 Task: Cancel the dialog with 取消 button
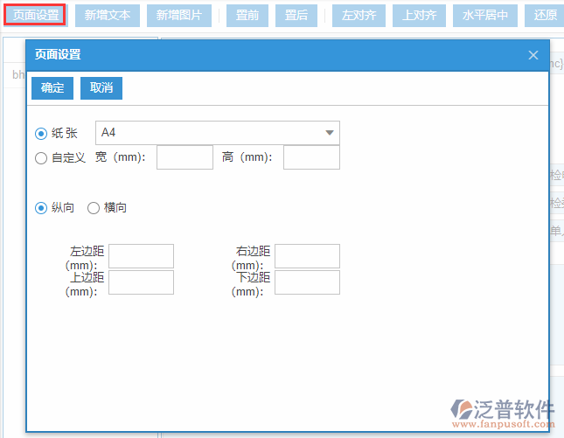coord(101,88)
